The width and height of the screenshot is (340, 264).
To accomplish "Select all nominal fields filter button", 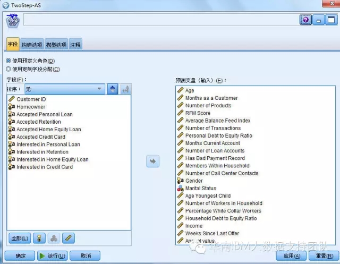I will pyautogui.click(x=54, y=238).
